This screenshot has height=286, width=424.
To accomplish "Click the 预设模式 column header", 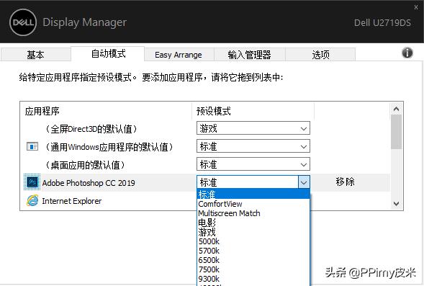I will [x=214, y=111].
